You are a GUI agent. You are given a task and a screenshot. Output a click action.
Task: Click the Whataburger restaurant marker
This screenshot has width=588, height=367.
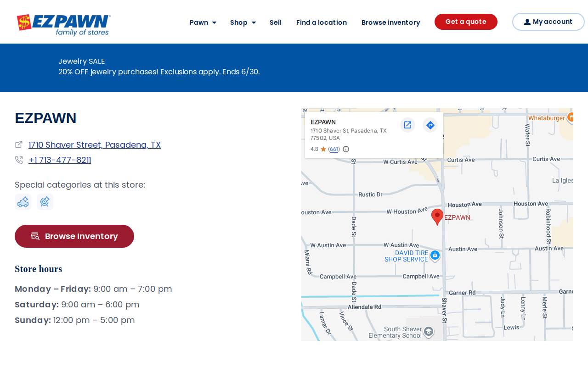(x=570, y=117)
